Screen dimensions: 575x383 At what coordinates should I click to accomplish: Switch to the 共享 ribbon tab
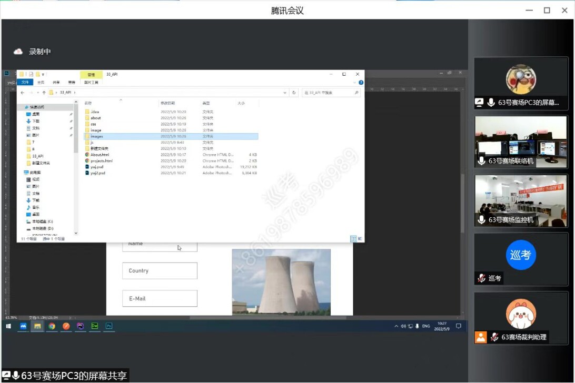pyautogui.click(x=56, y=83)
